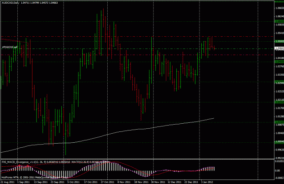The image size is (284, 184).
Task: Click the white current price marker 1.0466
Action: tap(279, 48)
